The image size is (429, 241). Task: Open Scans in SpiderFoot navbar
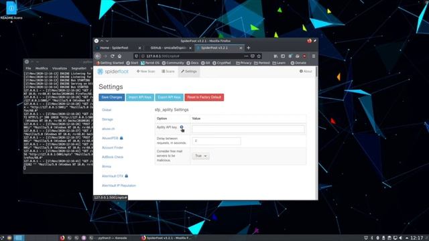pos(168,72)
